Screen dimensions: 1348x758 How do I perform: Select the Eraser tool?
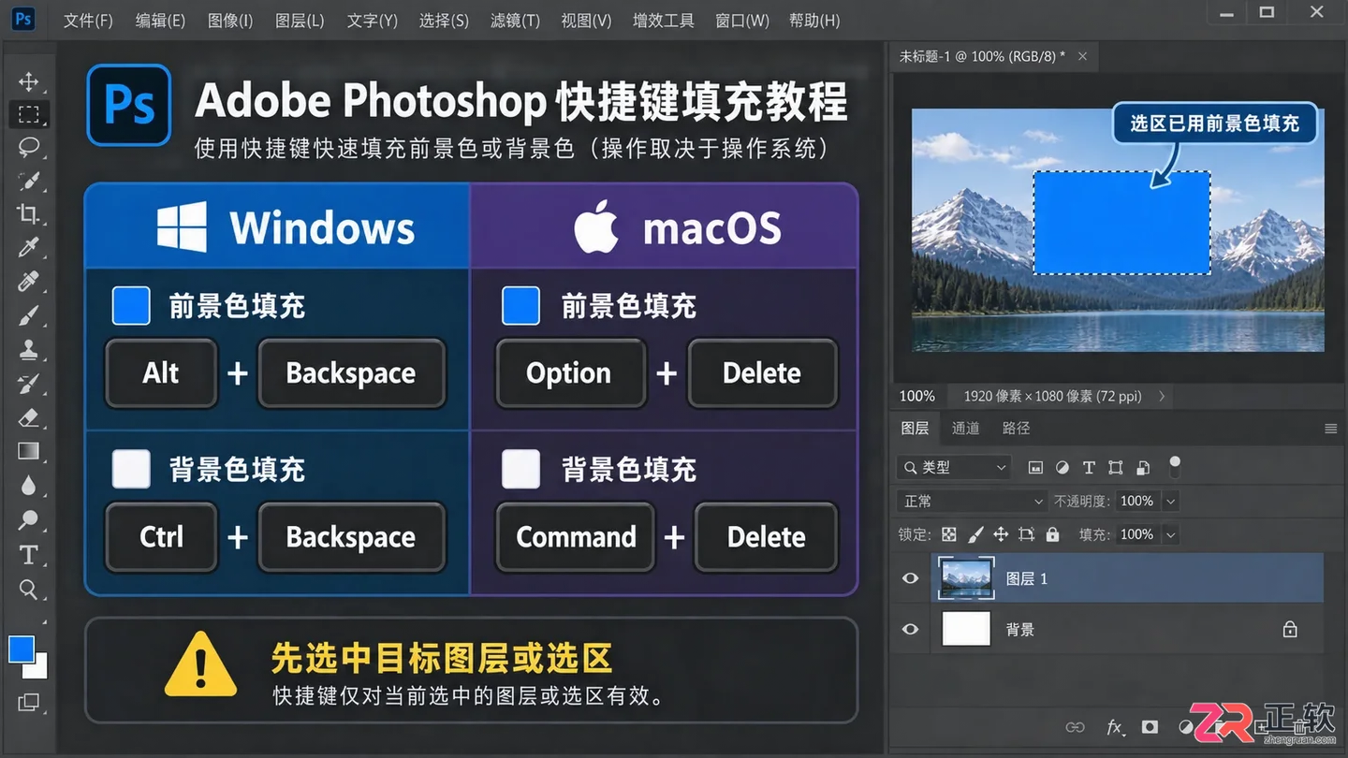click(28, 417)
